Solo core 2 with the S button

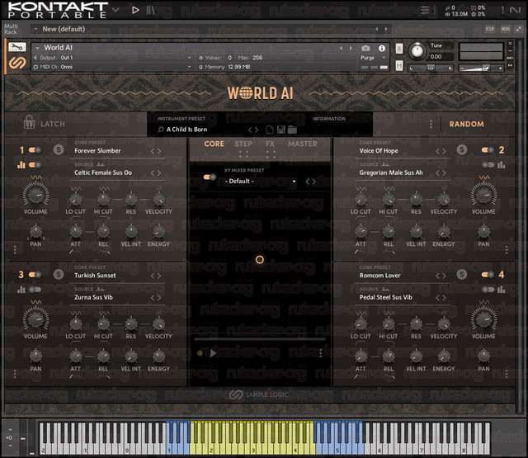coord(462,149)
